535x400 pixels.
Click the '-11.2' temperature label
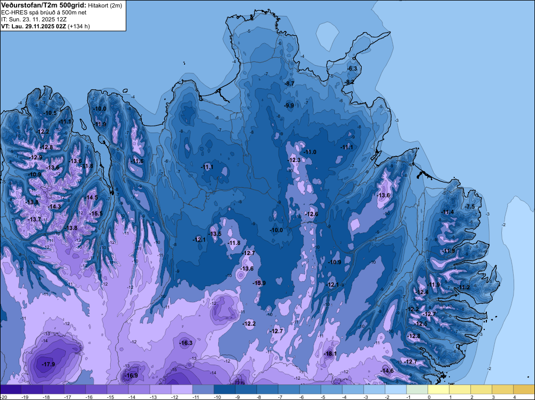coord(463,288)
